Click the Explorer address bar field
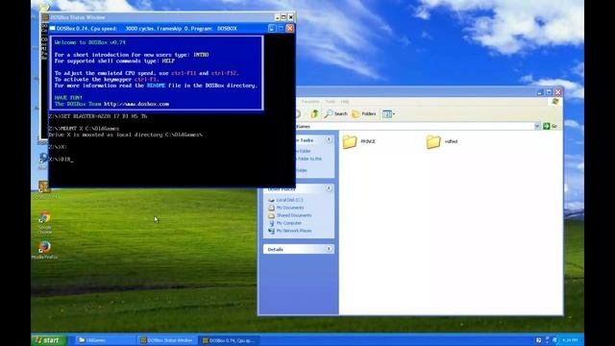 pos(415,126)
